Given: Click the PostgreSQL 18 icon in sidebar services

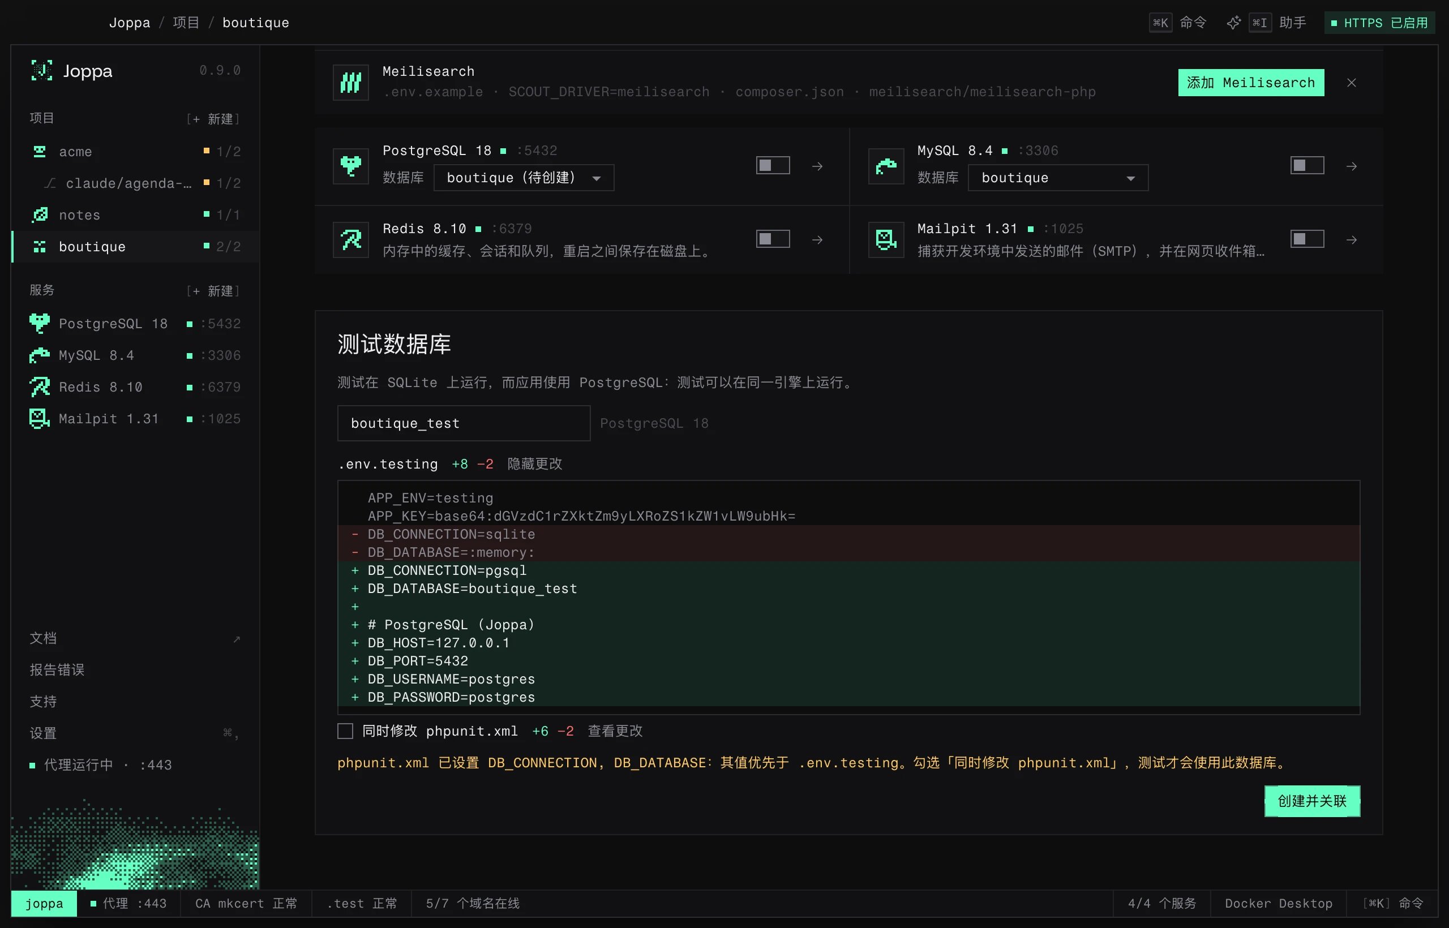Looking at the screenshot, I should pyautogui.click(x=40, y=324).
